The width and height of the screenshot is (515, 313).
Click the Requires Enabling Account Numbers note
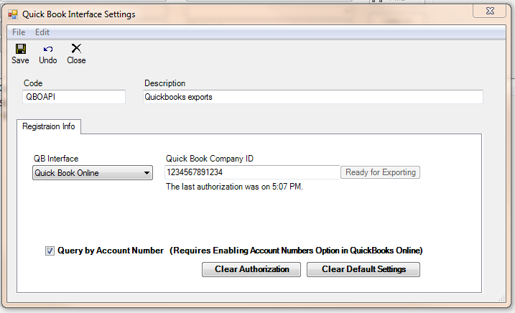(x=296, y=251)
